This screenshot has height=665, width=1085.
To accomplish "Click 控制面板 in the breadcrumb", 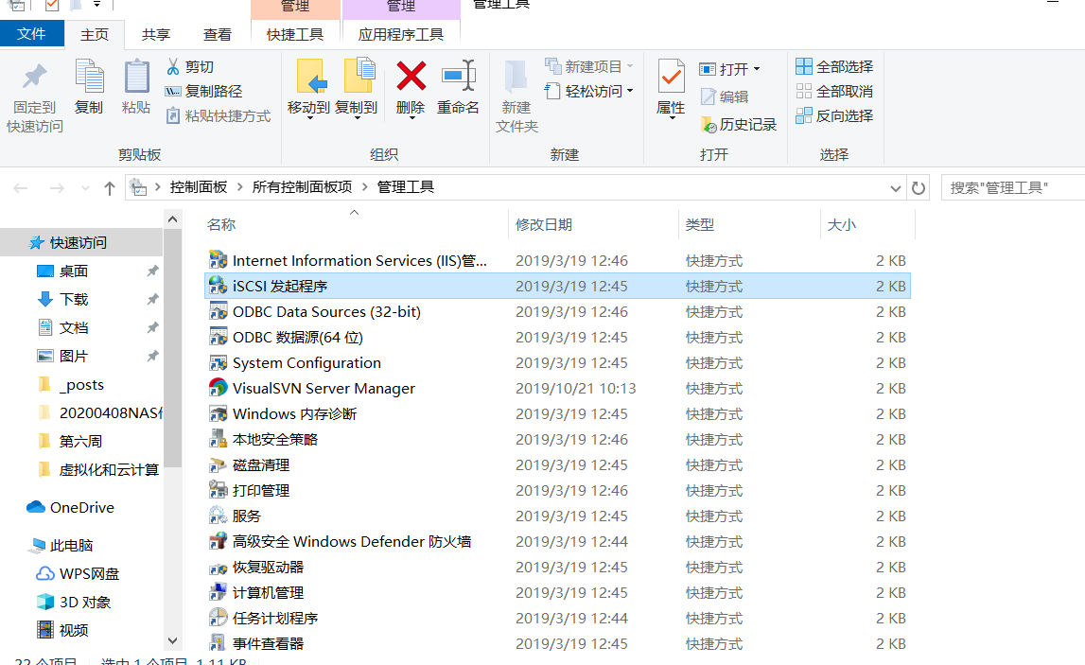I will point(199,187).
